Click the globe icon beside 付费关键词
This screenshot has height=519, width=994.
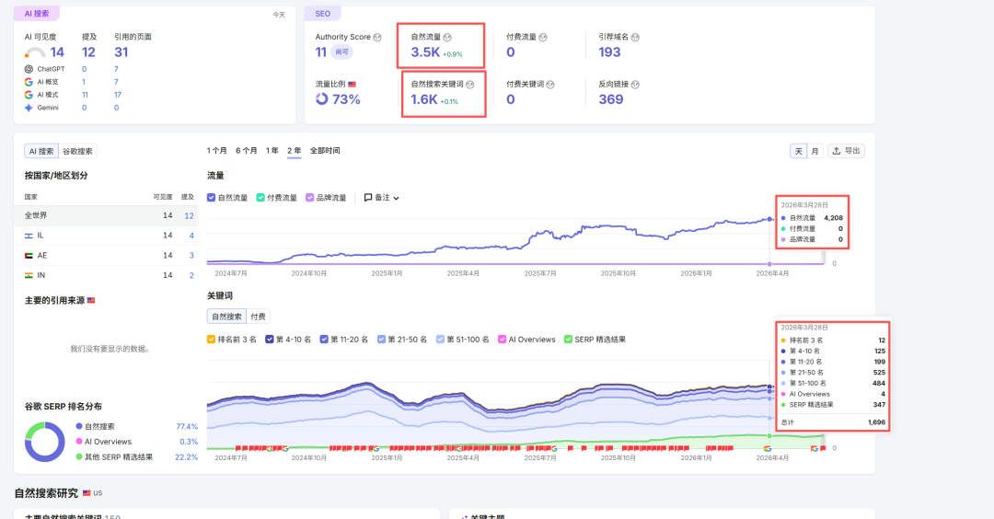[x=550, y=85]
